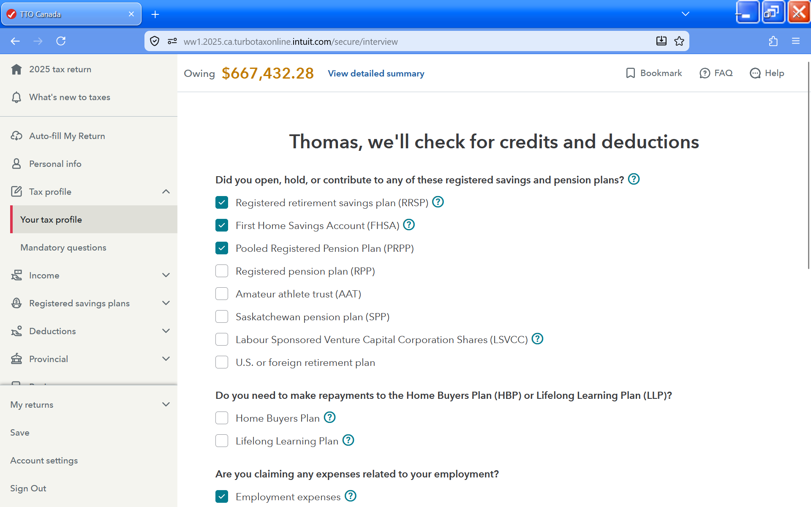Open help for First Home Savings Account
811x507 pixels.
pyautogui.click(x=409, y=225)
